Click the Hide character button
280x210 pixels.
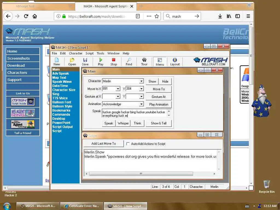165,81
